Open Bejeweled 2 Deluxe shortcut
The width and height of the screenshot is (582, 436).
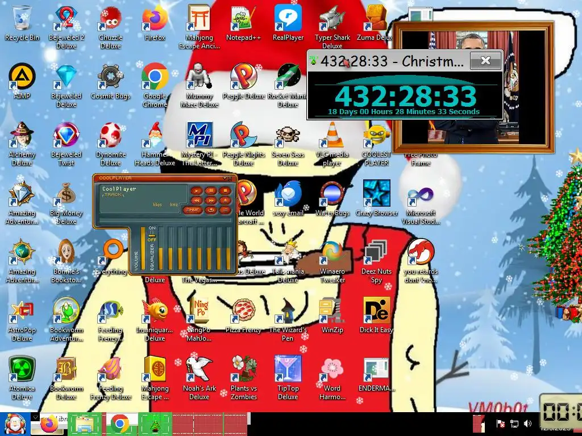pyautogui.click(x=66, y=27)
